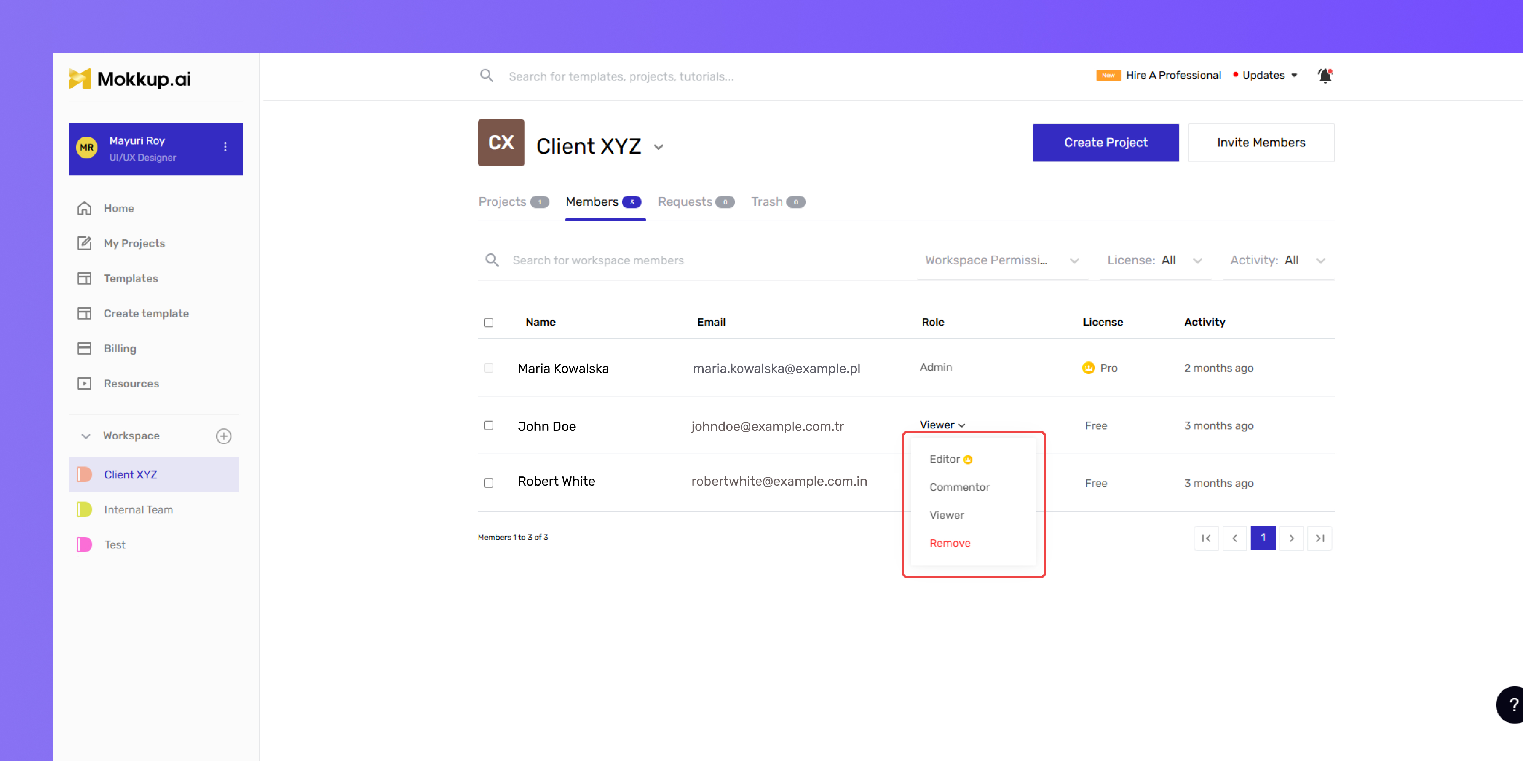Switch to the Trash tab
1523x761 pixels.
(x=778, y=202)
